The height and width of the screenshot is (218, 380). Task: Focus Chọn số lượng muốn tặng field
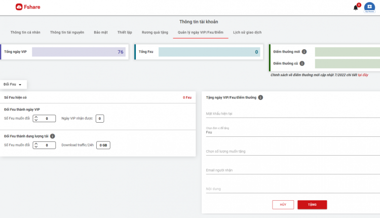point(293,151)
